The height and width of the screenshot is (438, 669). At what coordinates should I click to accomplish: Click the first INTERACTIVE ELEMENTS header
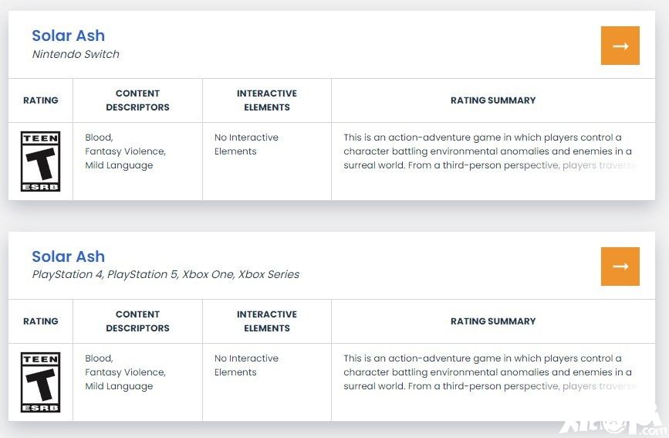tap(267, 100)
